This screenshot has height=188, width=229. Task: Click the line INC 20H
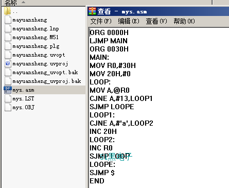pos(103,131)
